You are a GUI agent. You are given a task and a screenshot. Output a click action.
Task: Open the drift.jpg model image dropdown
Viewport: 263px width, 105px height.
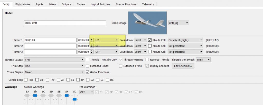click(178, 23)
